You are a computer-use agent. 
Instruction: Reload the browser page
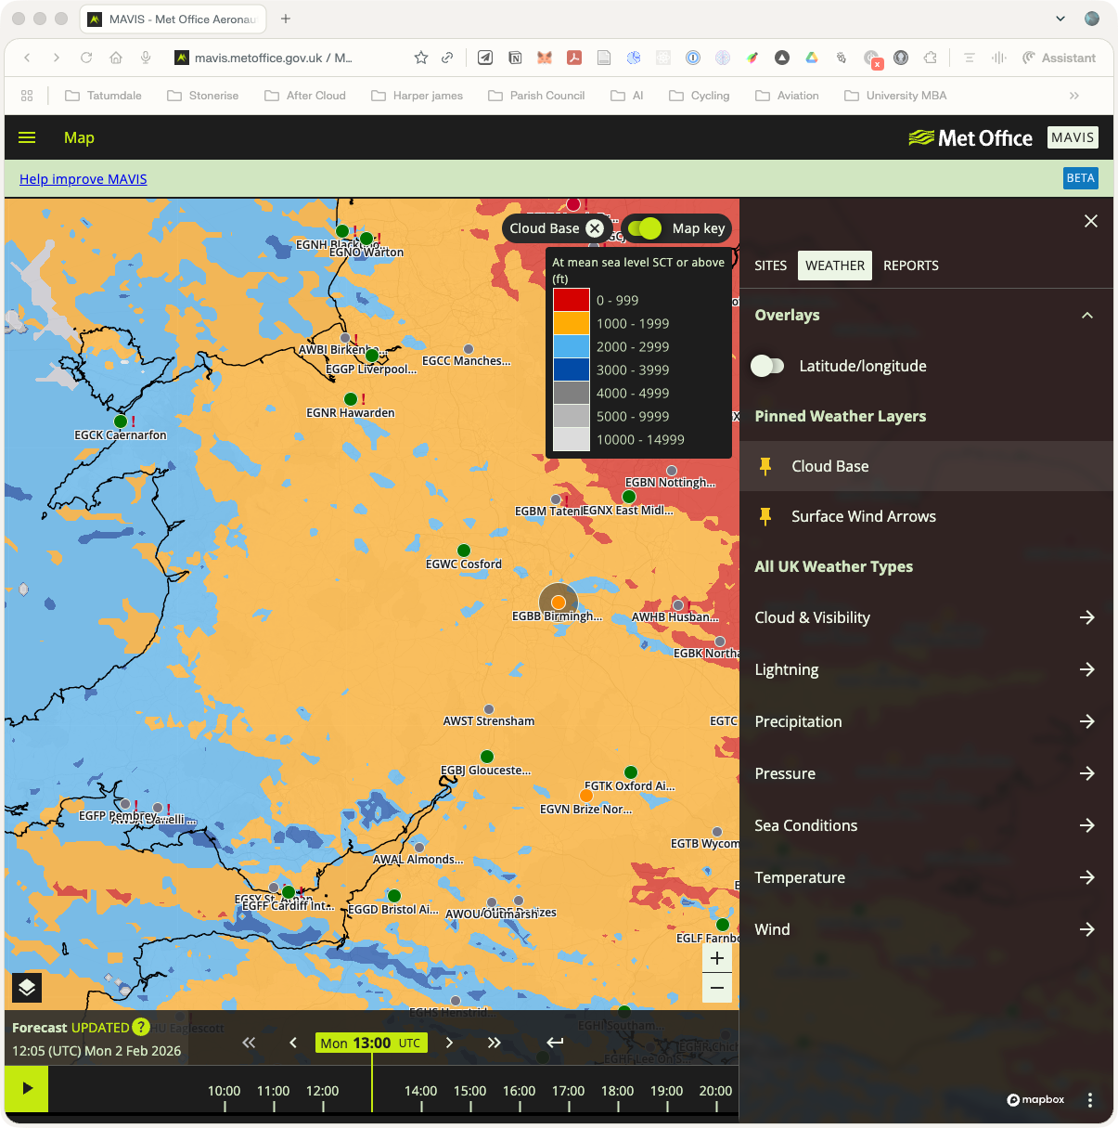tap(86, 58)
